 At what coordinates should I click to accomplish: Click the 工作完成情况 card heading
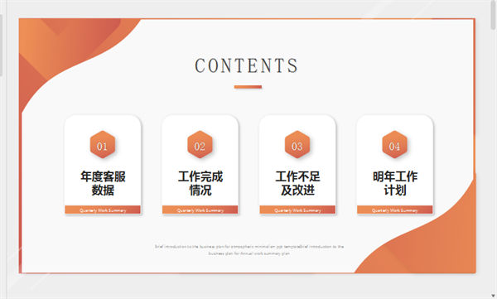pyautogui.click(x=200, y=183)
